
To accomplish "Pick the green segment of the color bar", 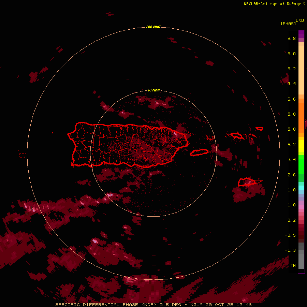I will [301, 165].
